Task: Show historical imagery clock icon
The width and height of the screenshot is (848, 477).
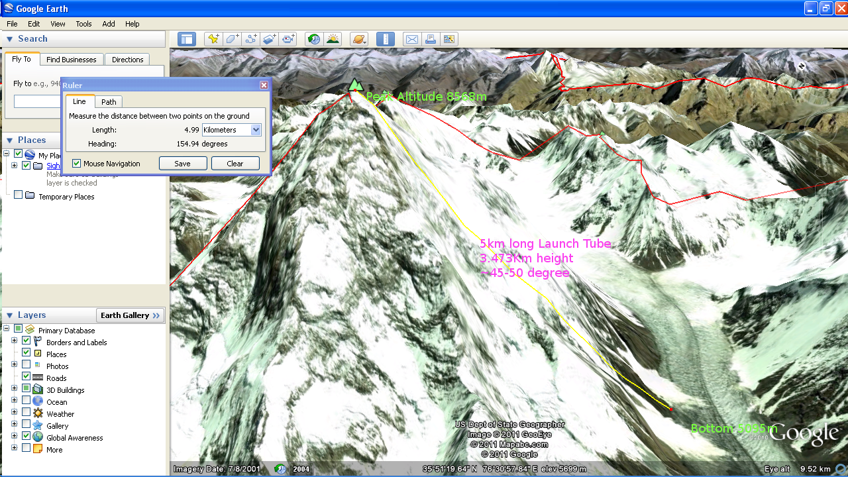Action: [314, 39]
